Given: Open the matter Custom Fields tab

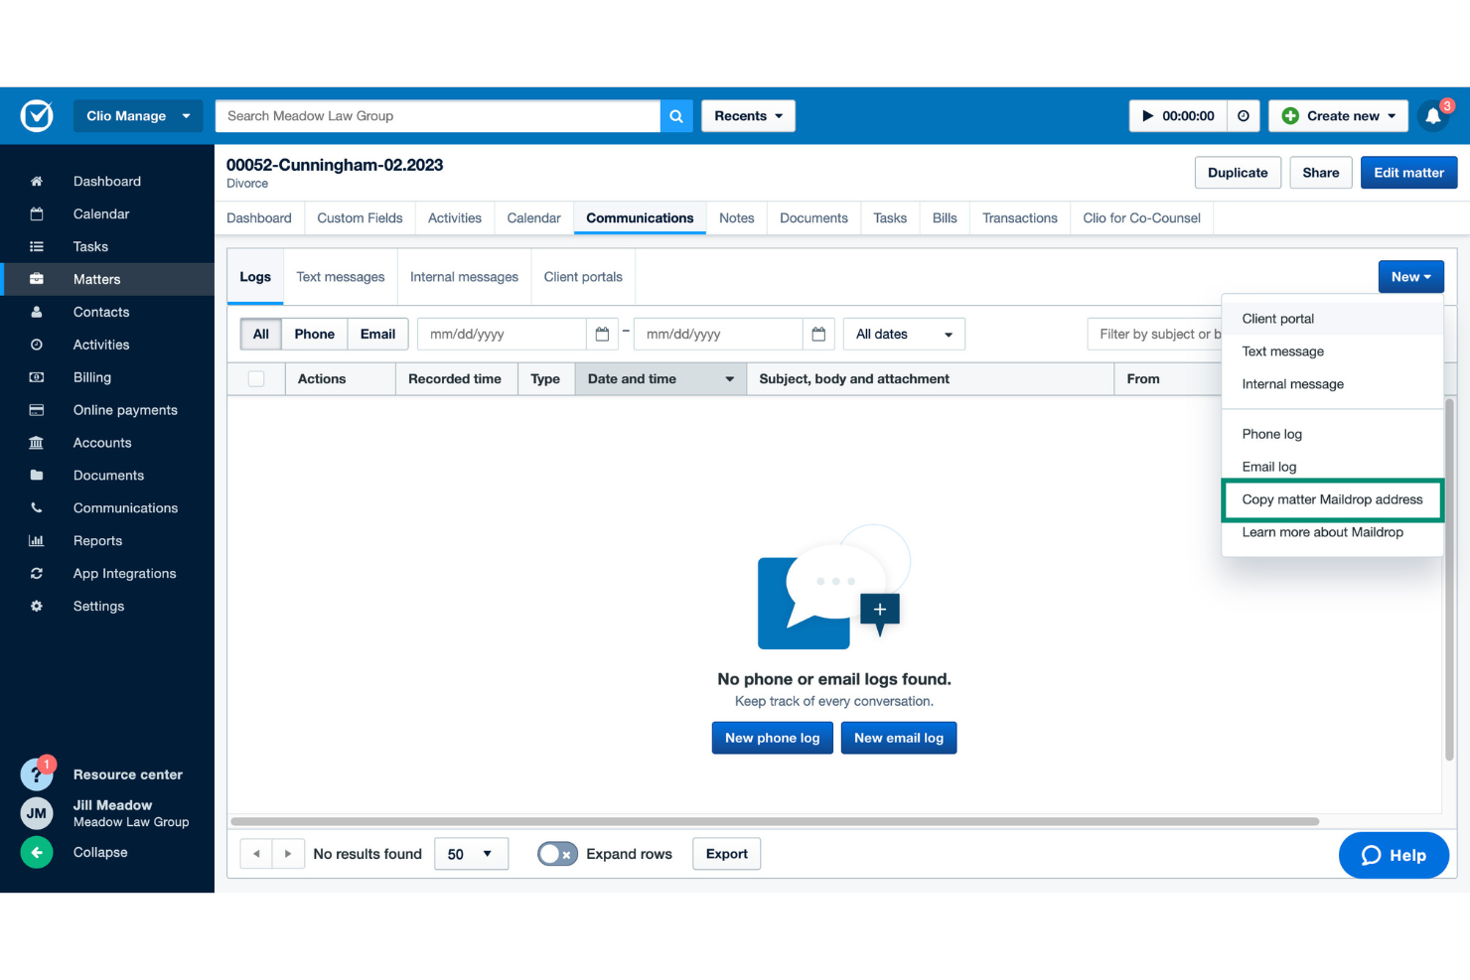Looking at the screenshot, I should (x=360, y=218).
